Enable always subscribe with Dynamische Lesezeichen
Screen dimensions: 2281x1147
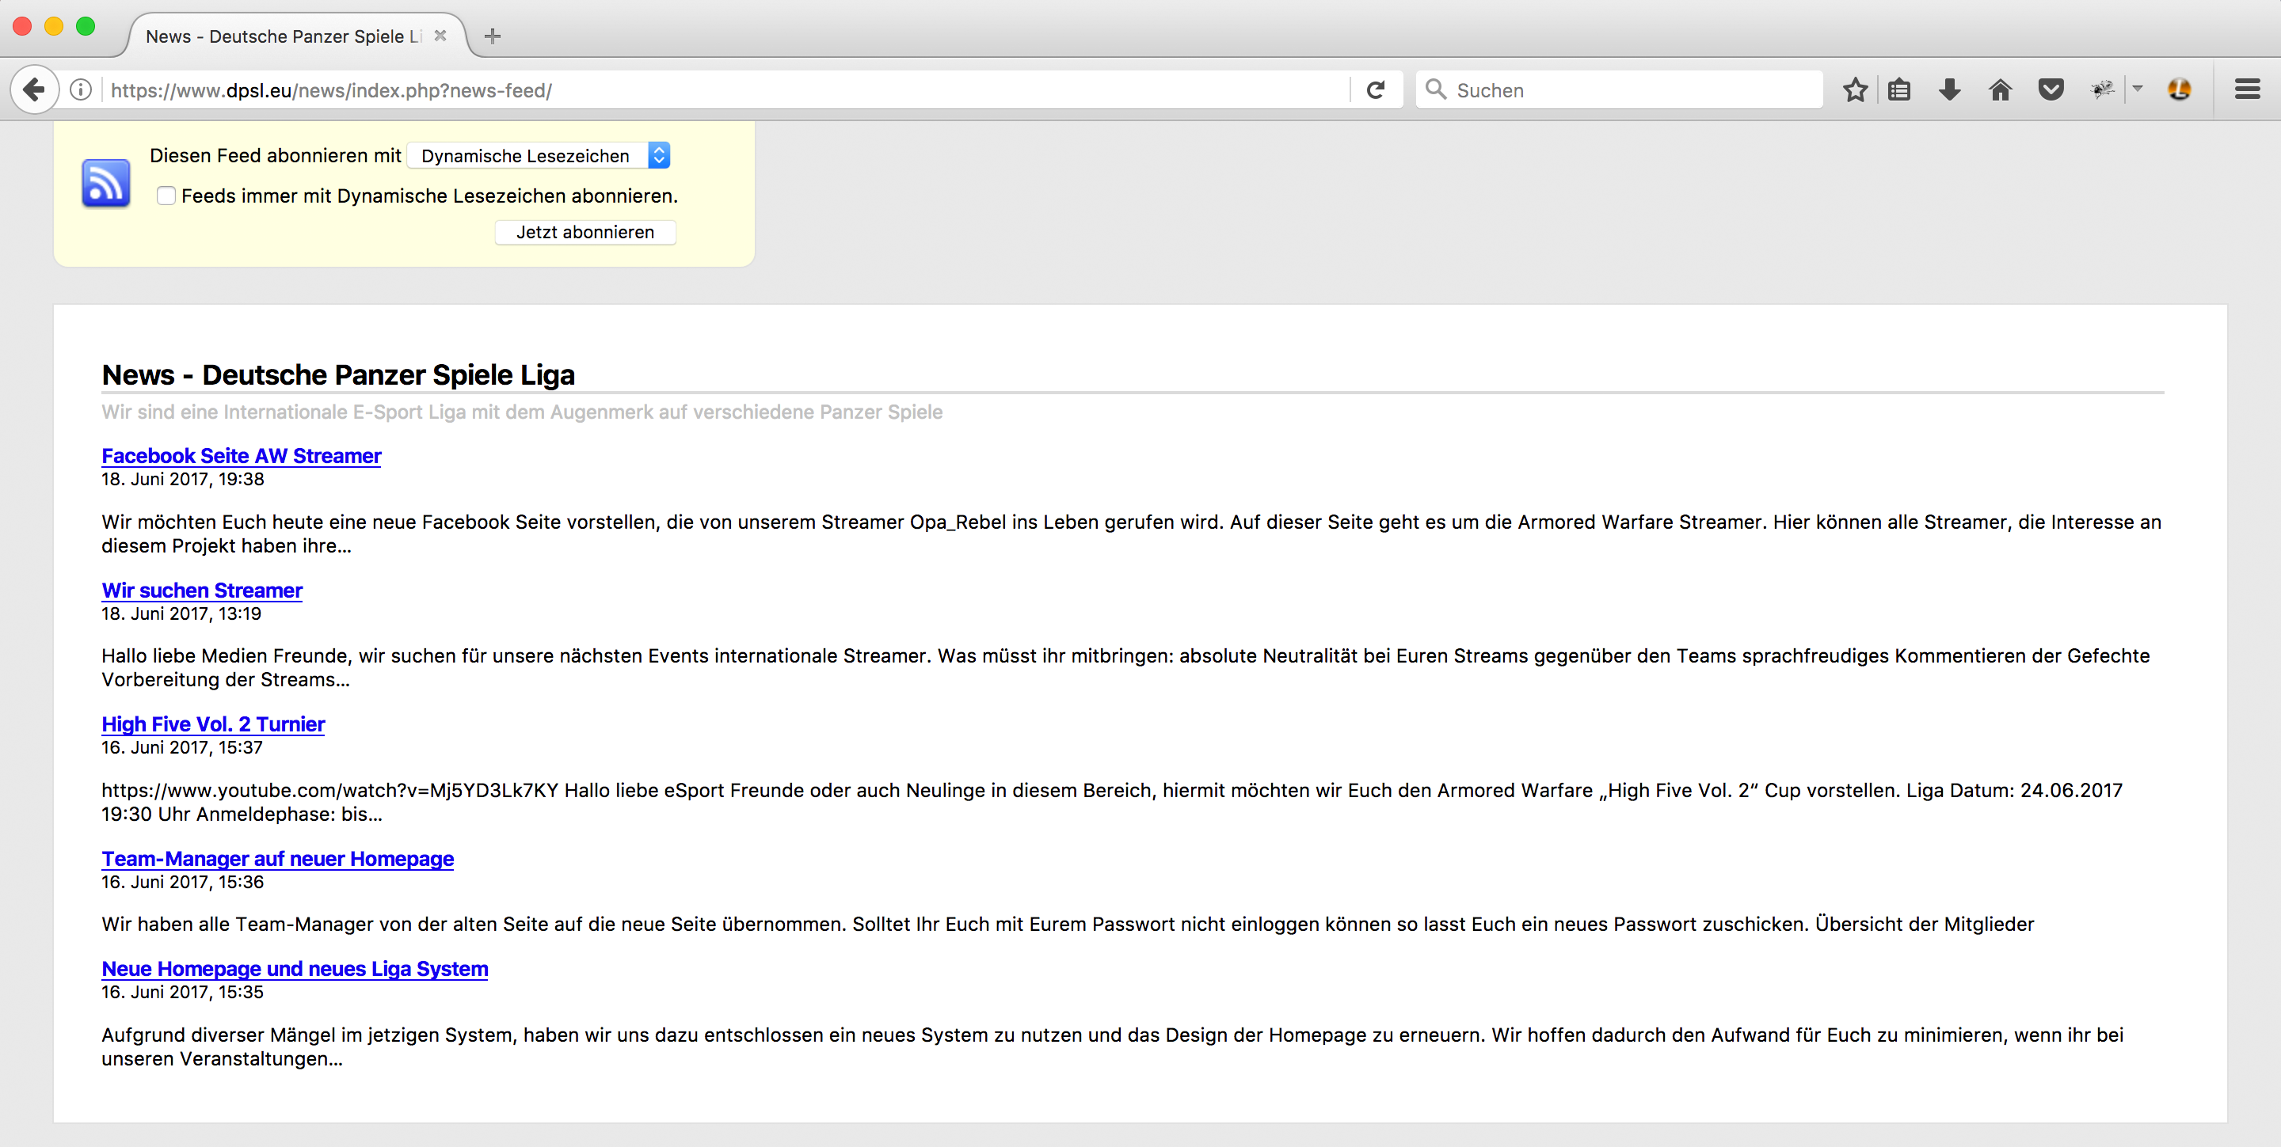click(x=166, y=196)
